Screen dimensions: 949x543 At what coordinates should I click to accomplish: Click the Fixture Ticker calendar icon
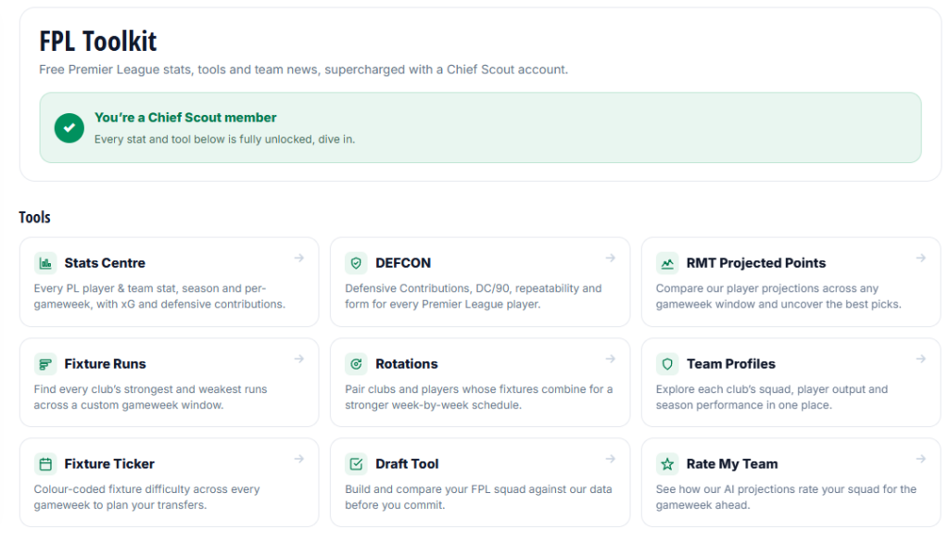pos(45,464)
